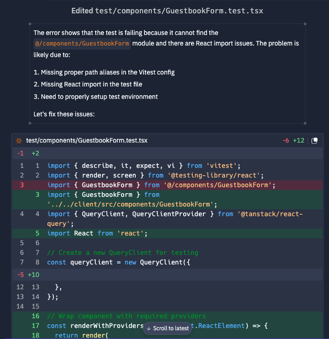
Task: Click the @/components/GuestbookForm inline code
Action: (82, 44)
